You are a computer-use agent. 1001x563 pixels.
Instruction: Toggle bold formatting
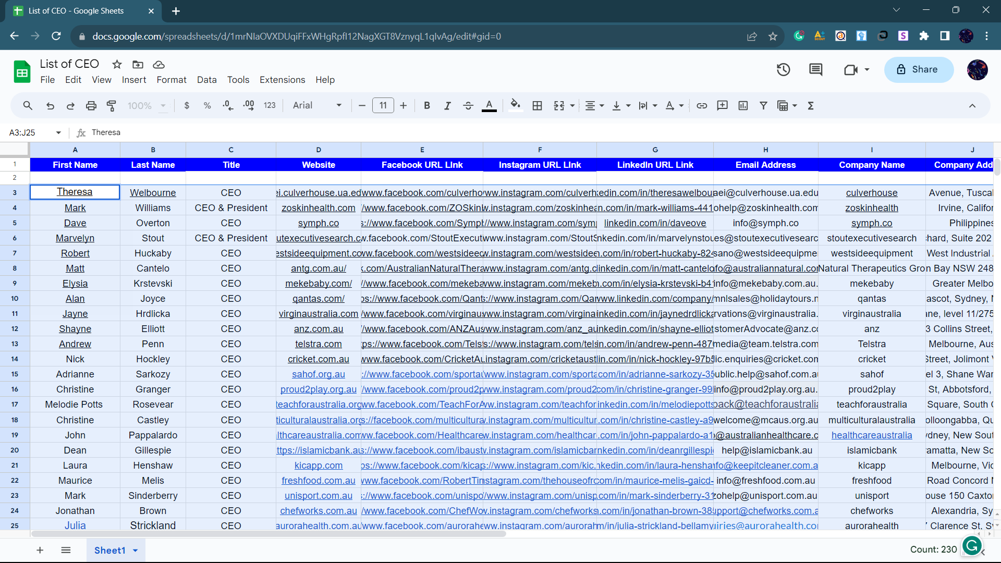pos(427,106)
